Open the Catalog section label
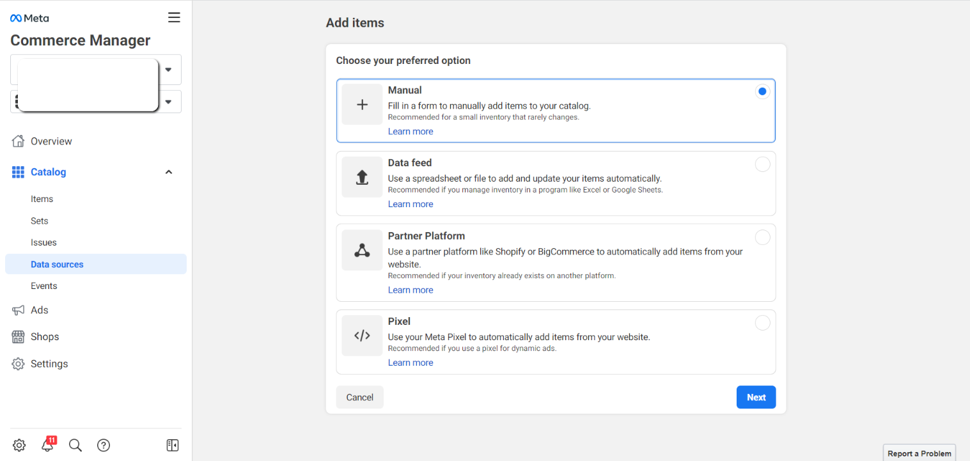This screenshot has width=970, height=461. click(x=48, y=172)
